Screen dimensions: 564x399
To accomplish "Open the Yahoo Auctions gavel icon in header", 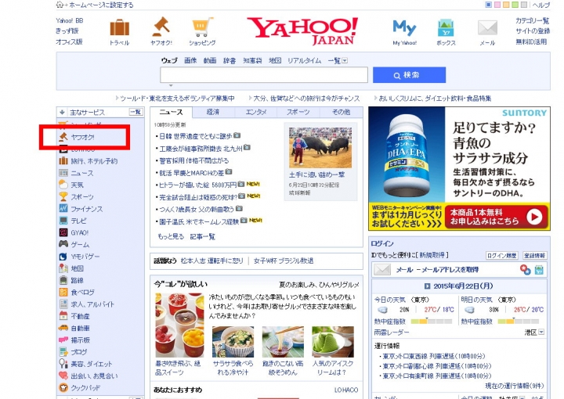I will click(161, 27).
